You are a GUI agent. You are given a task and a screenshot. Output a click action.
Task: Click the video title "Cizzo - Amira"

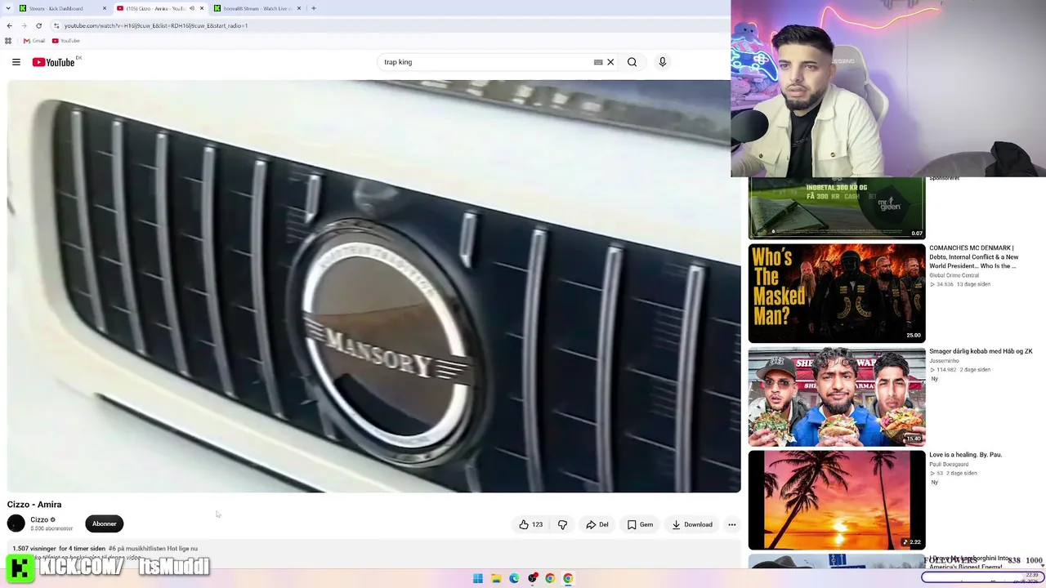(x=34, y=505)
